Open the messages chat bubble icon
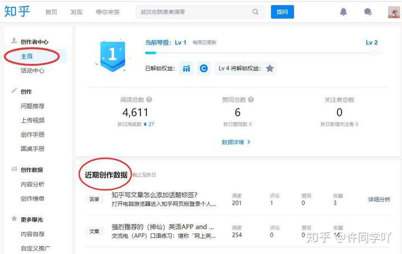 [x=368, y=12]
